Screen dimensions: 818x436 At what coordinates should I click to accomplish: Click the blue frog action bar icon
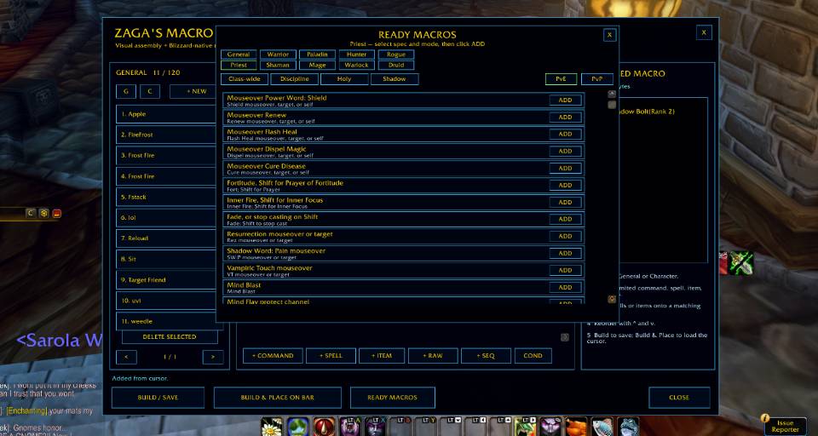[x=628, y=427]
